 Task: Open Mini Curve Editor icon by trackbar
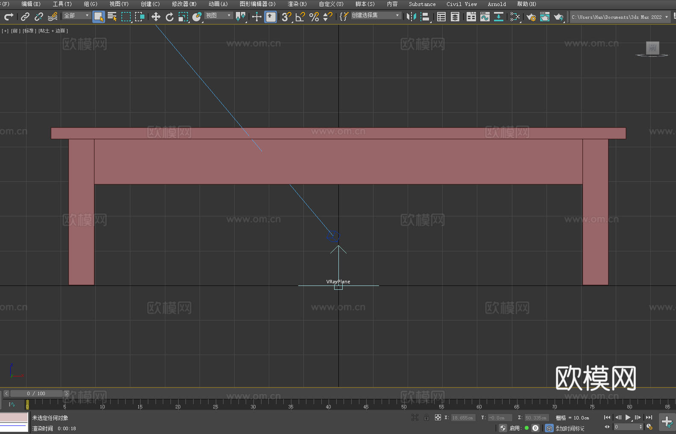[x=12, y=404]
